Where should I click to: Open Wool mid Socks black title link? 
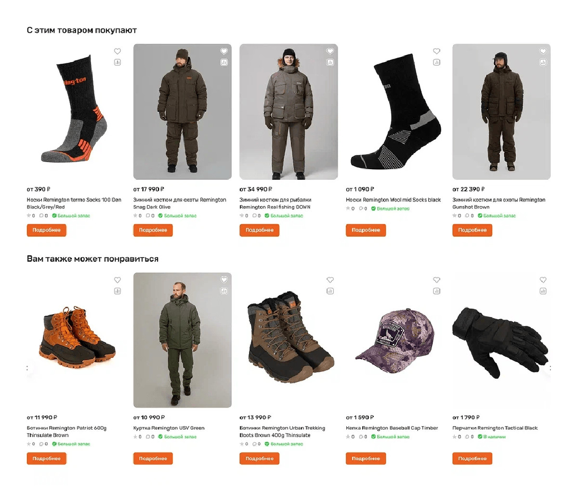click(393, 200)
